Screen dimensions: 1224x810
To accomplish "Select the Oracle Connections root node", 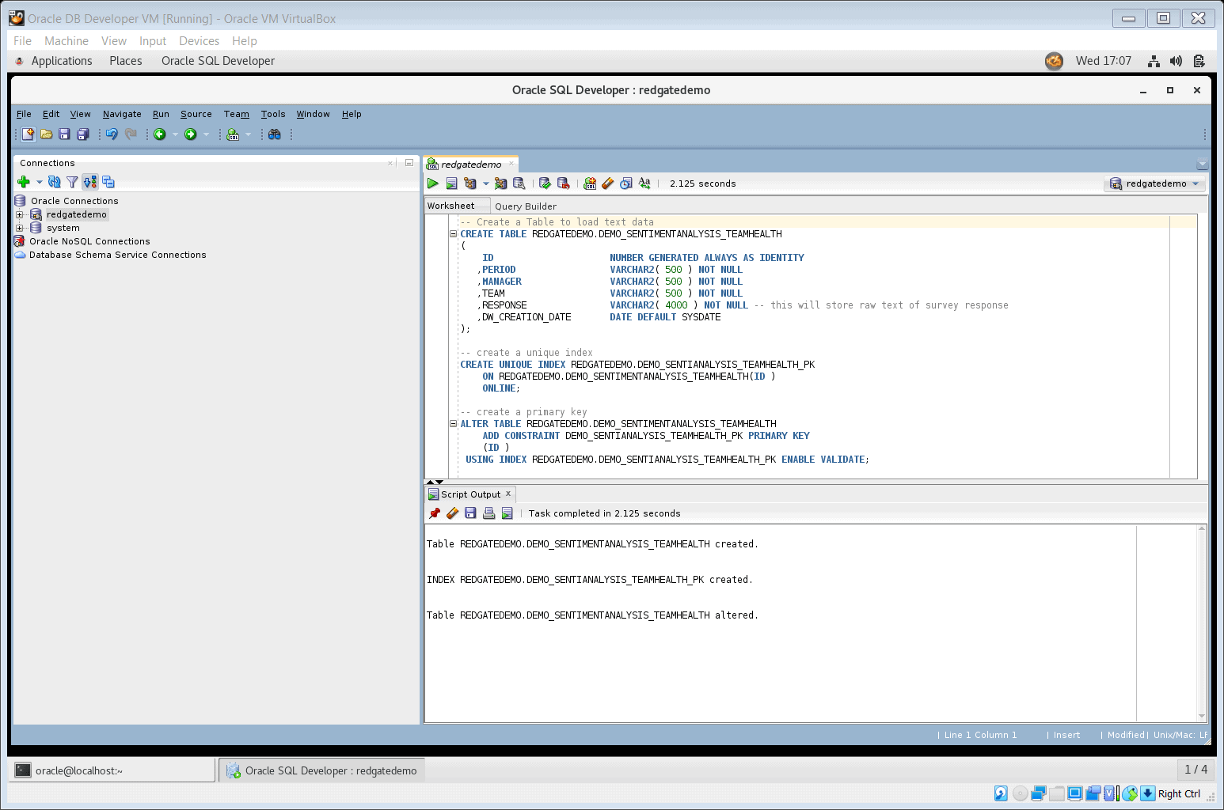I will 74,201.
